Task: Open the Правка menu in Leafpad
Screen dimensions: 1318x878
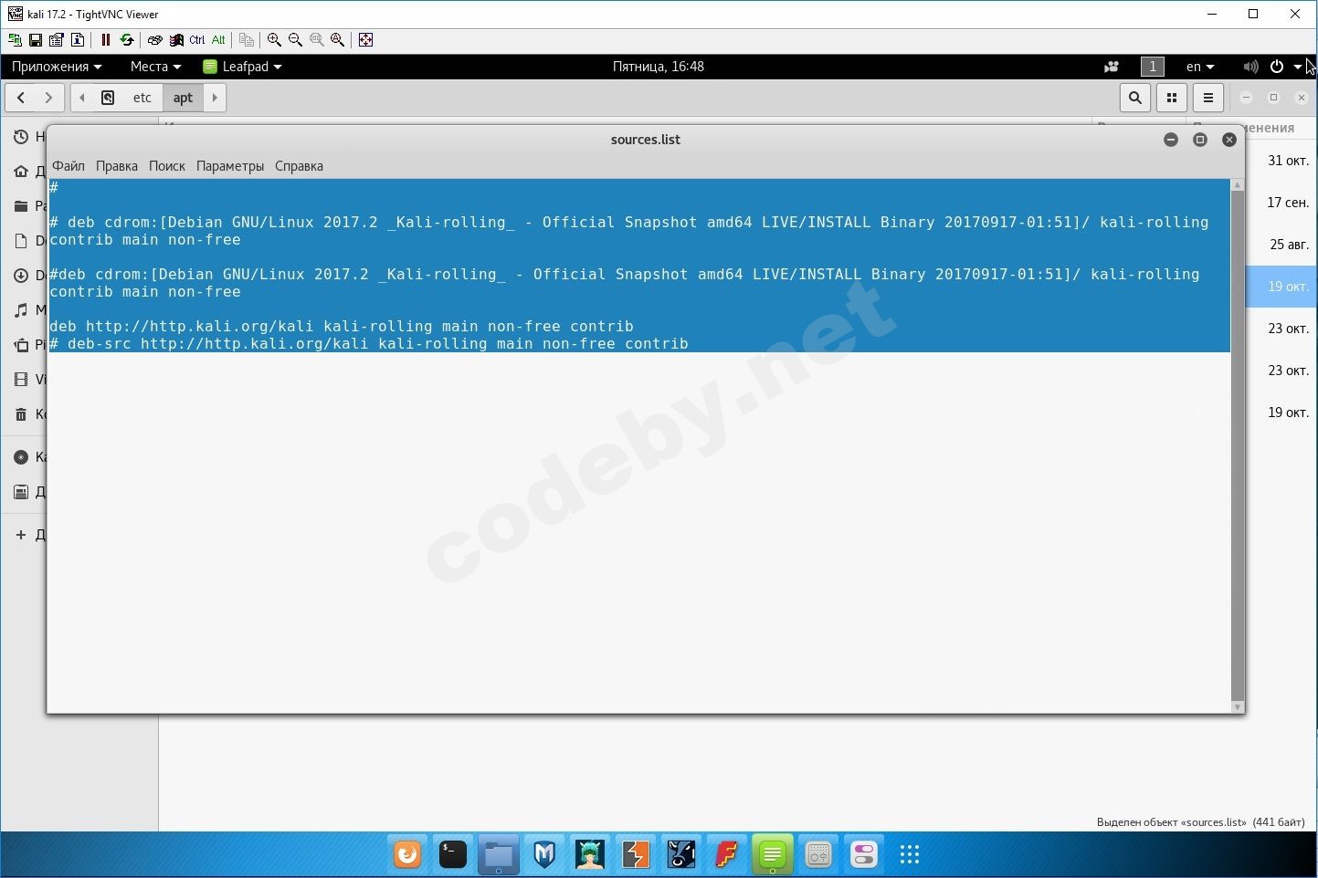Action: pyautogui.click(x=117, y=166)
